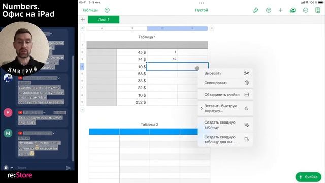The width and height of the screenshot is (325, 183).
Task: Tap the fx icon for quick formula
Action: click(246, 108)
